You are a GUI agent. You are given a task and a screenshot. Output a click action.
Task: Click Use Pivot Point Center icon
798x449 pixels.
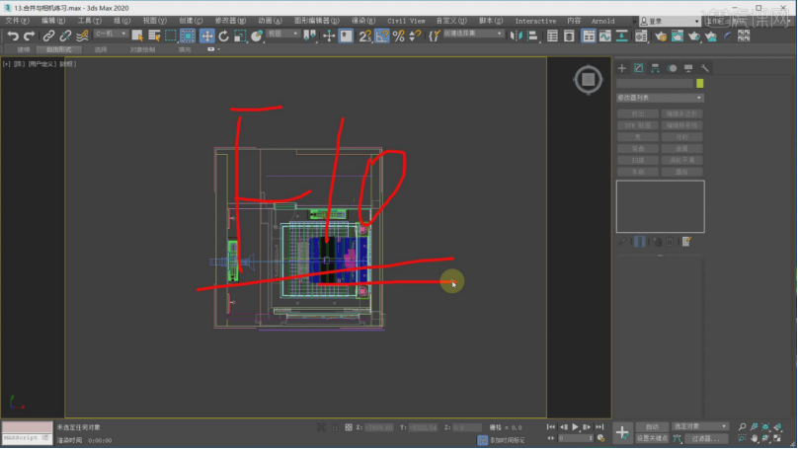pyautogui.click(x=309, y=36)
